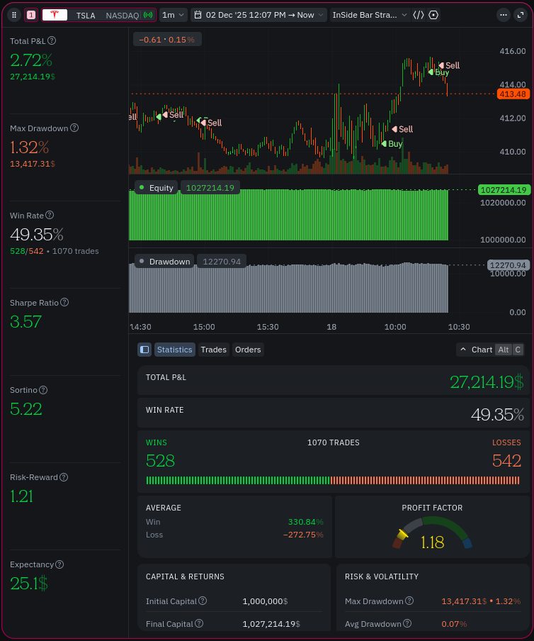Open Risk-Reward help icon
Image resolution: width=534 pixels, height=641 pixels.
[x=64, y=477]
